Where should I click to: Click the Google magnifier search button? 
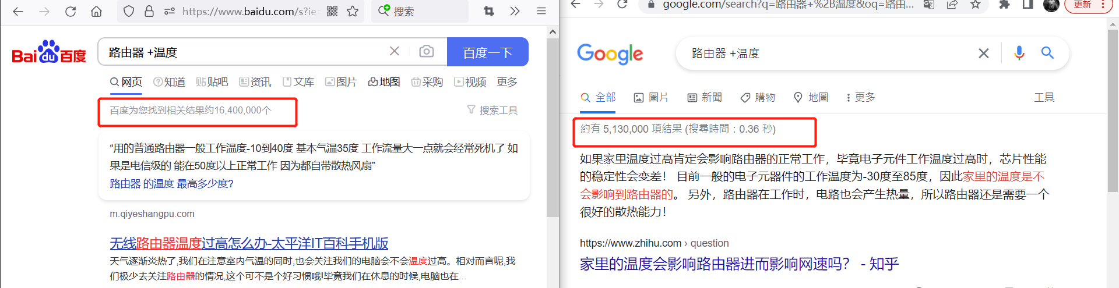(x=1047, y=53)
